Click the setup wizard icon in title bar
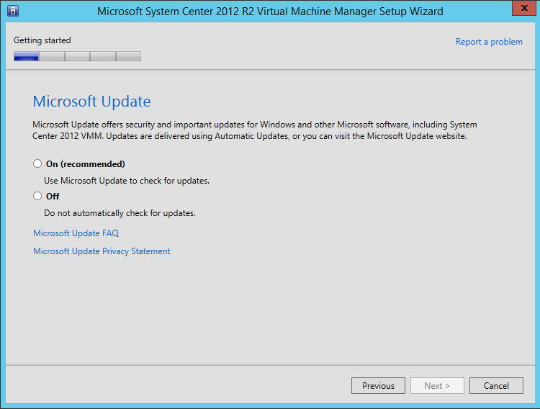540x409 pixels. 13,11
